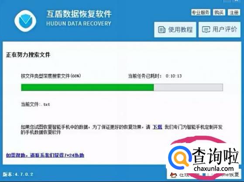Open the 专业服务 button
244x182 pixels.
pyautogui.click(x=201, y=12)
